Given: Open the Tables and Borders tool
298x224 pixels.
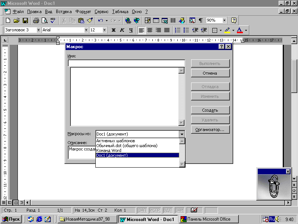Looking at the screenshot, I should coord(148,21).
